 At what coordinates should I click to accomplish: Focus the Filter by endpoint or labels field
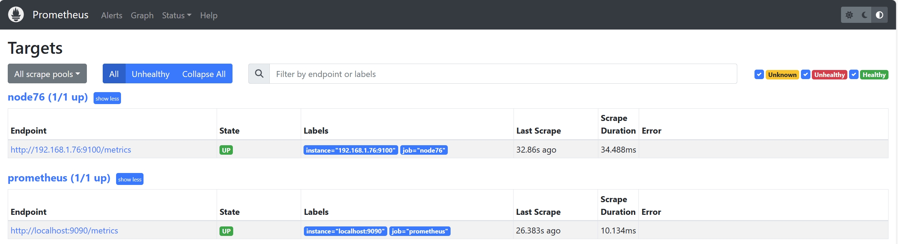tap(503, 74)
